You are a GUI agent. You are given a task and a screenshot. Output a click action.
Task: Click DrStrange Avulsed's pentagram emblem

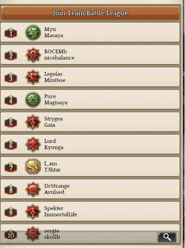click(x=33, y=189)
